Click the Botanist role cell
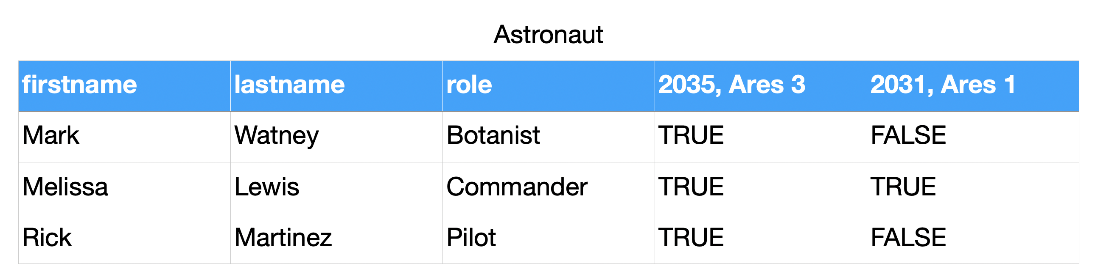 click(x=548, y=136)
